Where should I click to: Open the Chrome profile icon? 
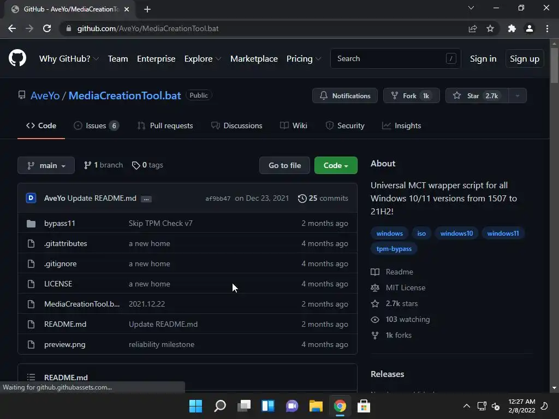[530, 28]
